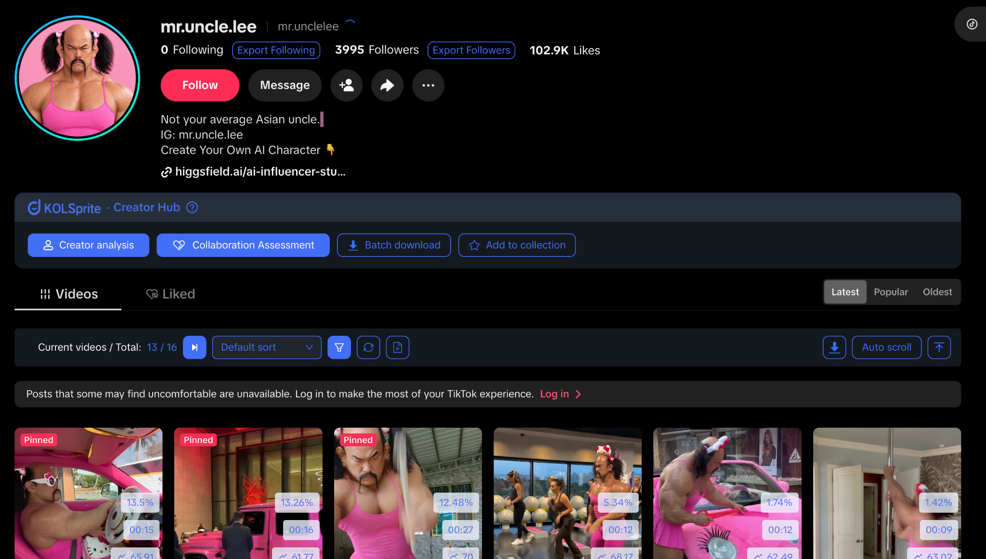Open the pole video with 1.42% rate
The width and height of the screenshot is (986, 559).
887,493
